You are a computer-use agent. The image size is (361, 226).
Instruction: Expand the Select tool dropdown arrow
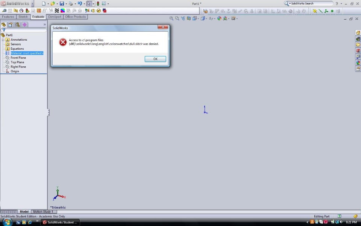[93, 4]
